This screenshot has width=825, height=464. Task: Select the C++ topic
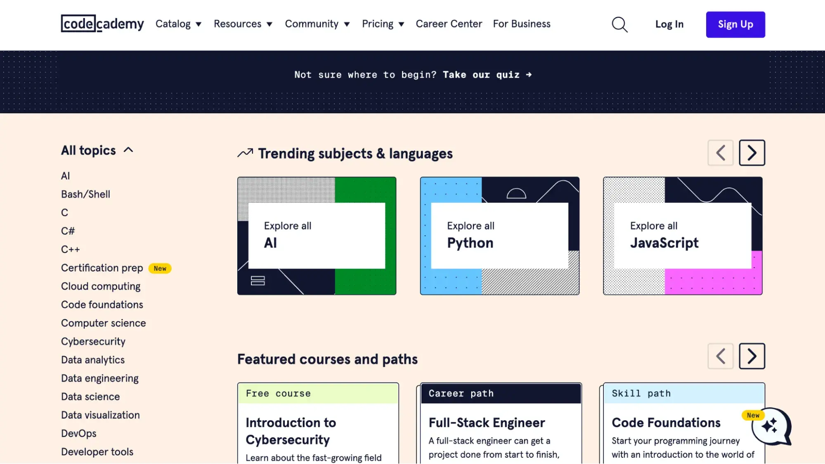(x=70, y=250)
